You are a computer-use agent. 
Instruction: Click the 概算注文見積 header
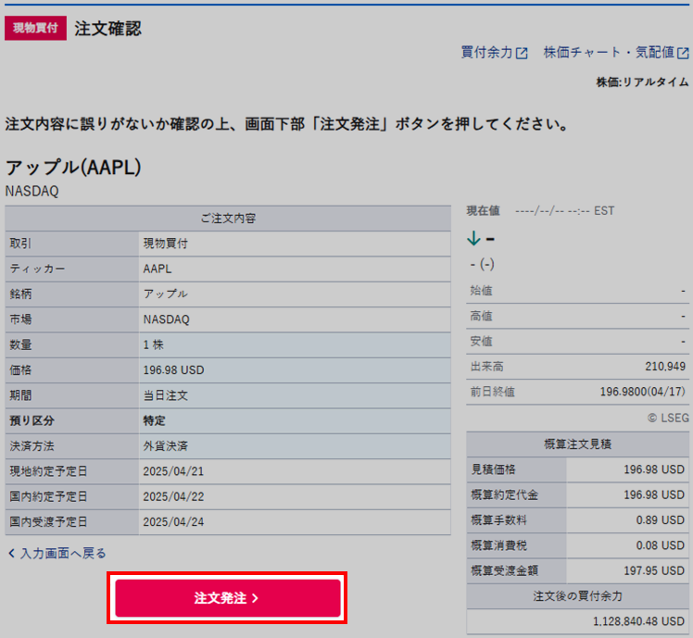pyautogui.click(x=577, y=444)
